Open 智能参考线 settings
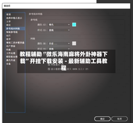 pyautogui.click(x=12, y=32)
